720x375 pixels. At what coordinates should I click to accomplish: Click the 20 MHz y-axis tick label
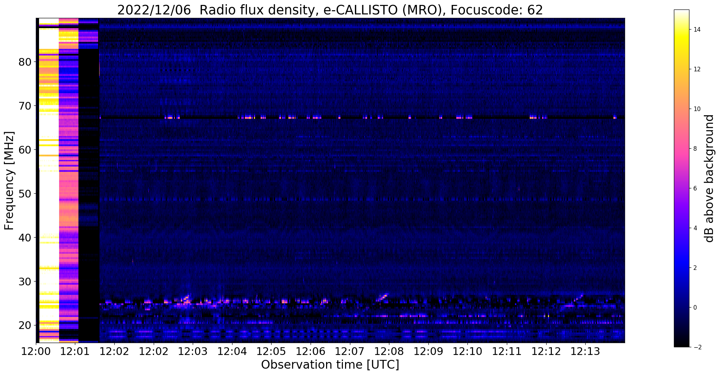coord(25,325)
